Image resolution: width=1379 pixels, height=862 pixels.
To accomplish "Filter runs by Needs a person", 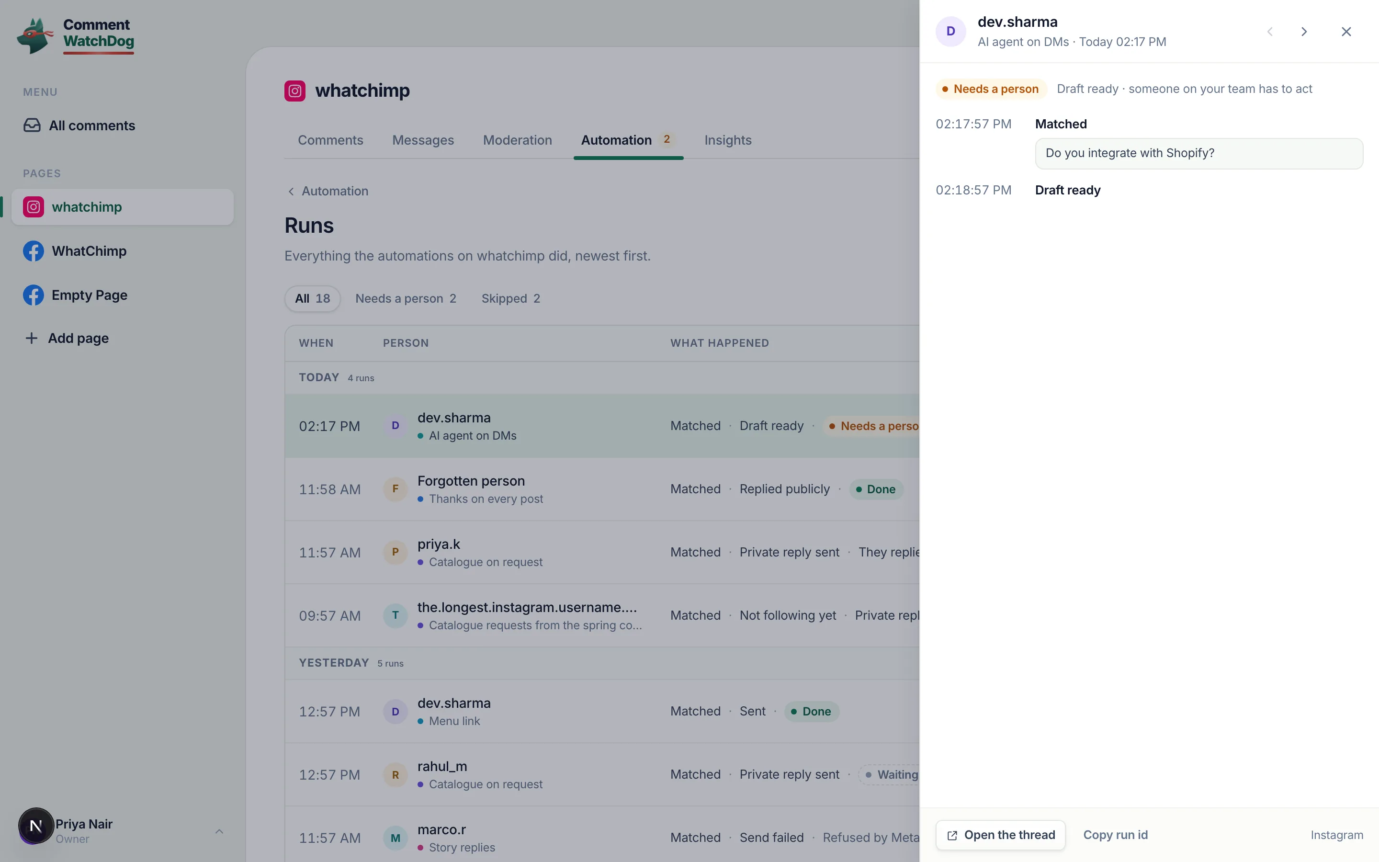I will tap(406, 299).
